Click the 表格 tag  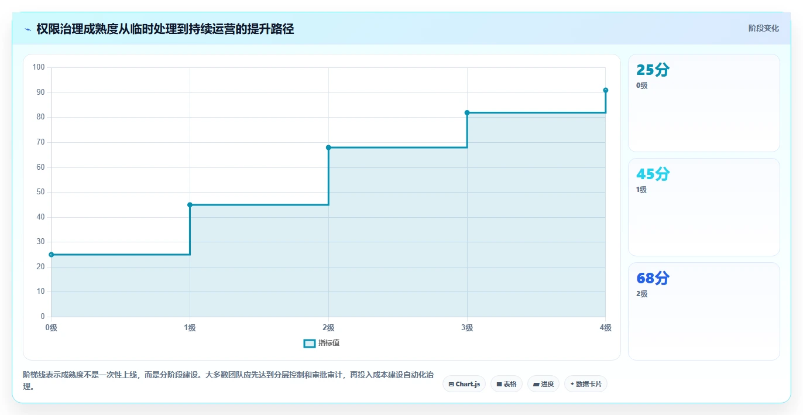point(506,384)
